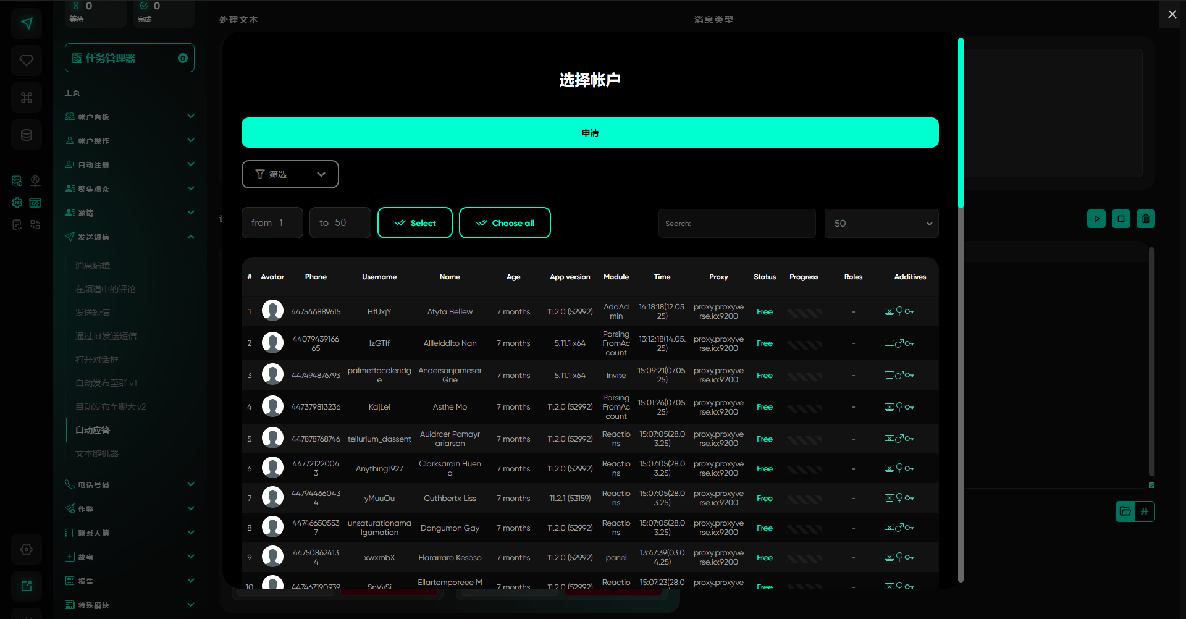This screenshot has height=619, width=1186.
Task: Click the paper plane icon in left rail
Action: (27, 23)
